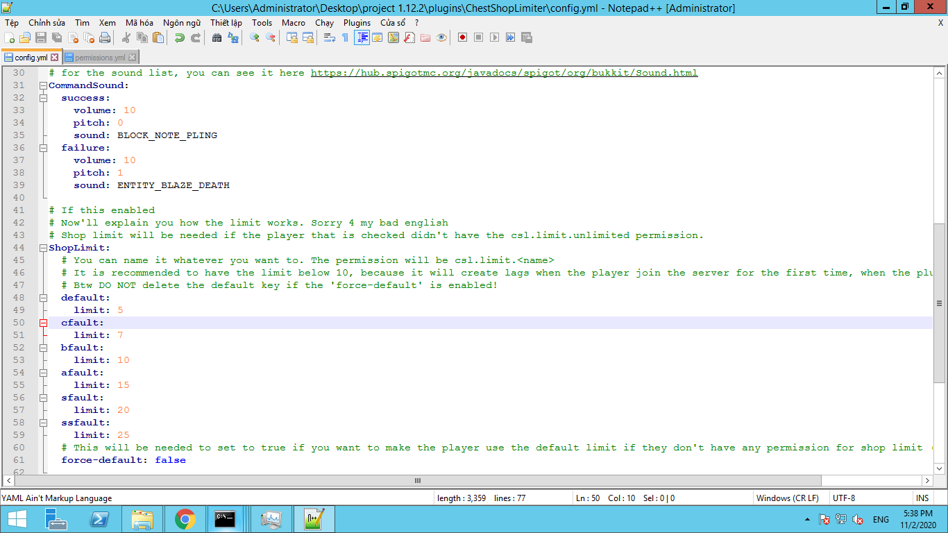Click the 'force-default: false' line text
Image resolution: width=948 pixels, height=533 pixels.
click(x=124, y=460)
